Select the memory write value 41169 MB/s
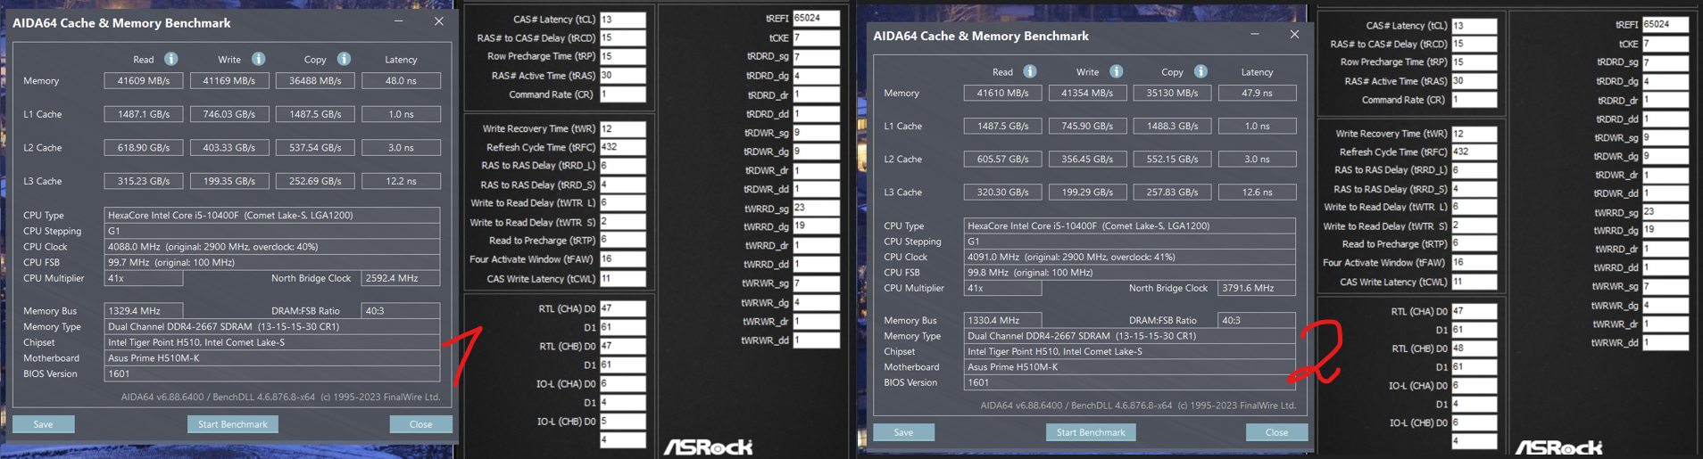Screen dimensions: 1703x459 229,80
